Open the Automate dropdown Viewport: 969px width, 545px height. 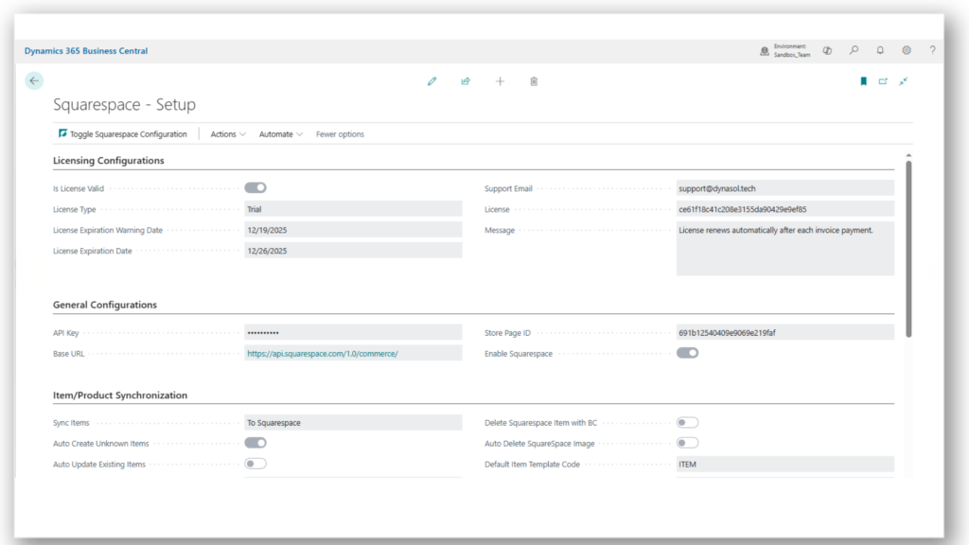click(280, 133)
